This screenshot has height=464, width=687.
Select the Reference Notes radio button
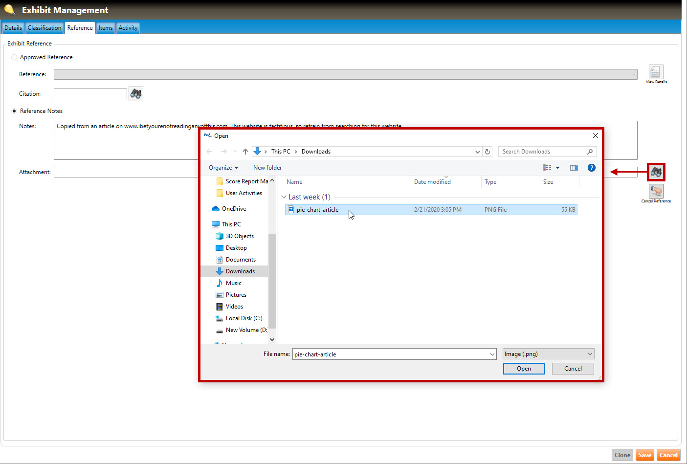pyautogui.click(x=14, y=111)
